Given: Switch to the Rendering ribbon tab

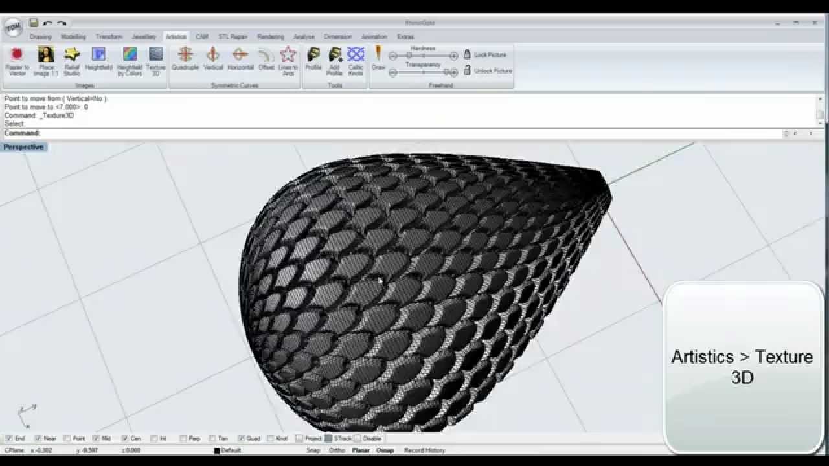Looking at the screenshot, I should pos(271,37).
